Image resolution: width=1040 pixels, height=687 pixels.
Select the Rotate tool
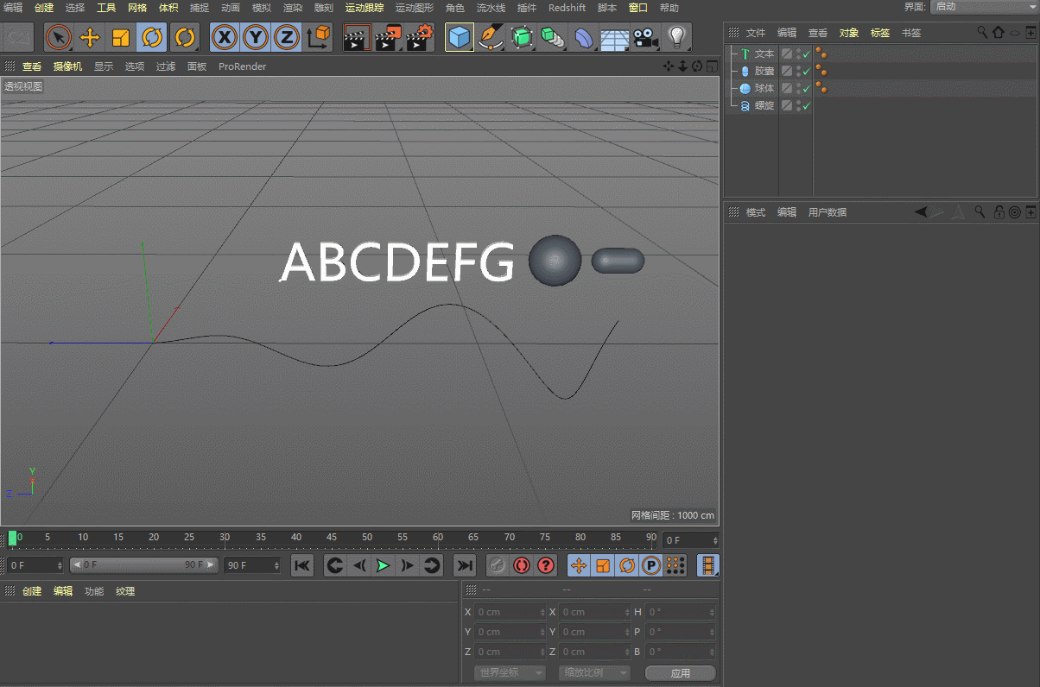coord(151,37)
